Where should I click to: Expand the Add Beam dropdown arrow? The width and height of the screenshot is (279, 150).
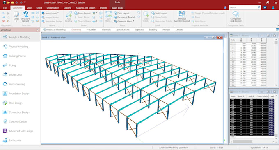click(x=71, y=21)
